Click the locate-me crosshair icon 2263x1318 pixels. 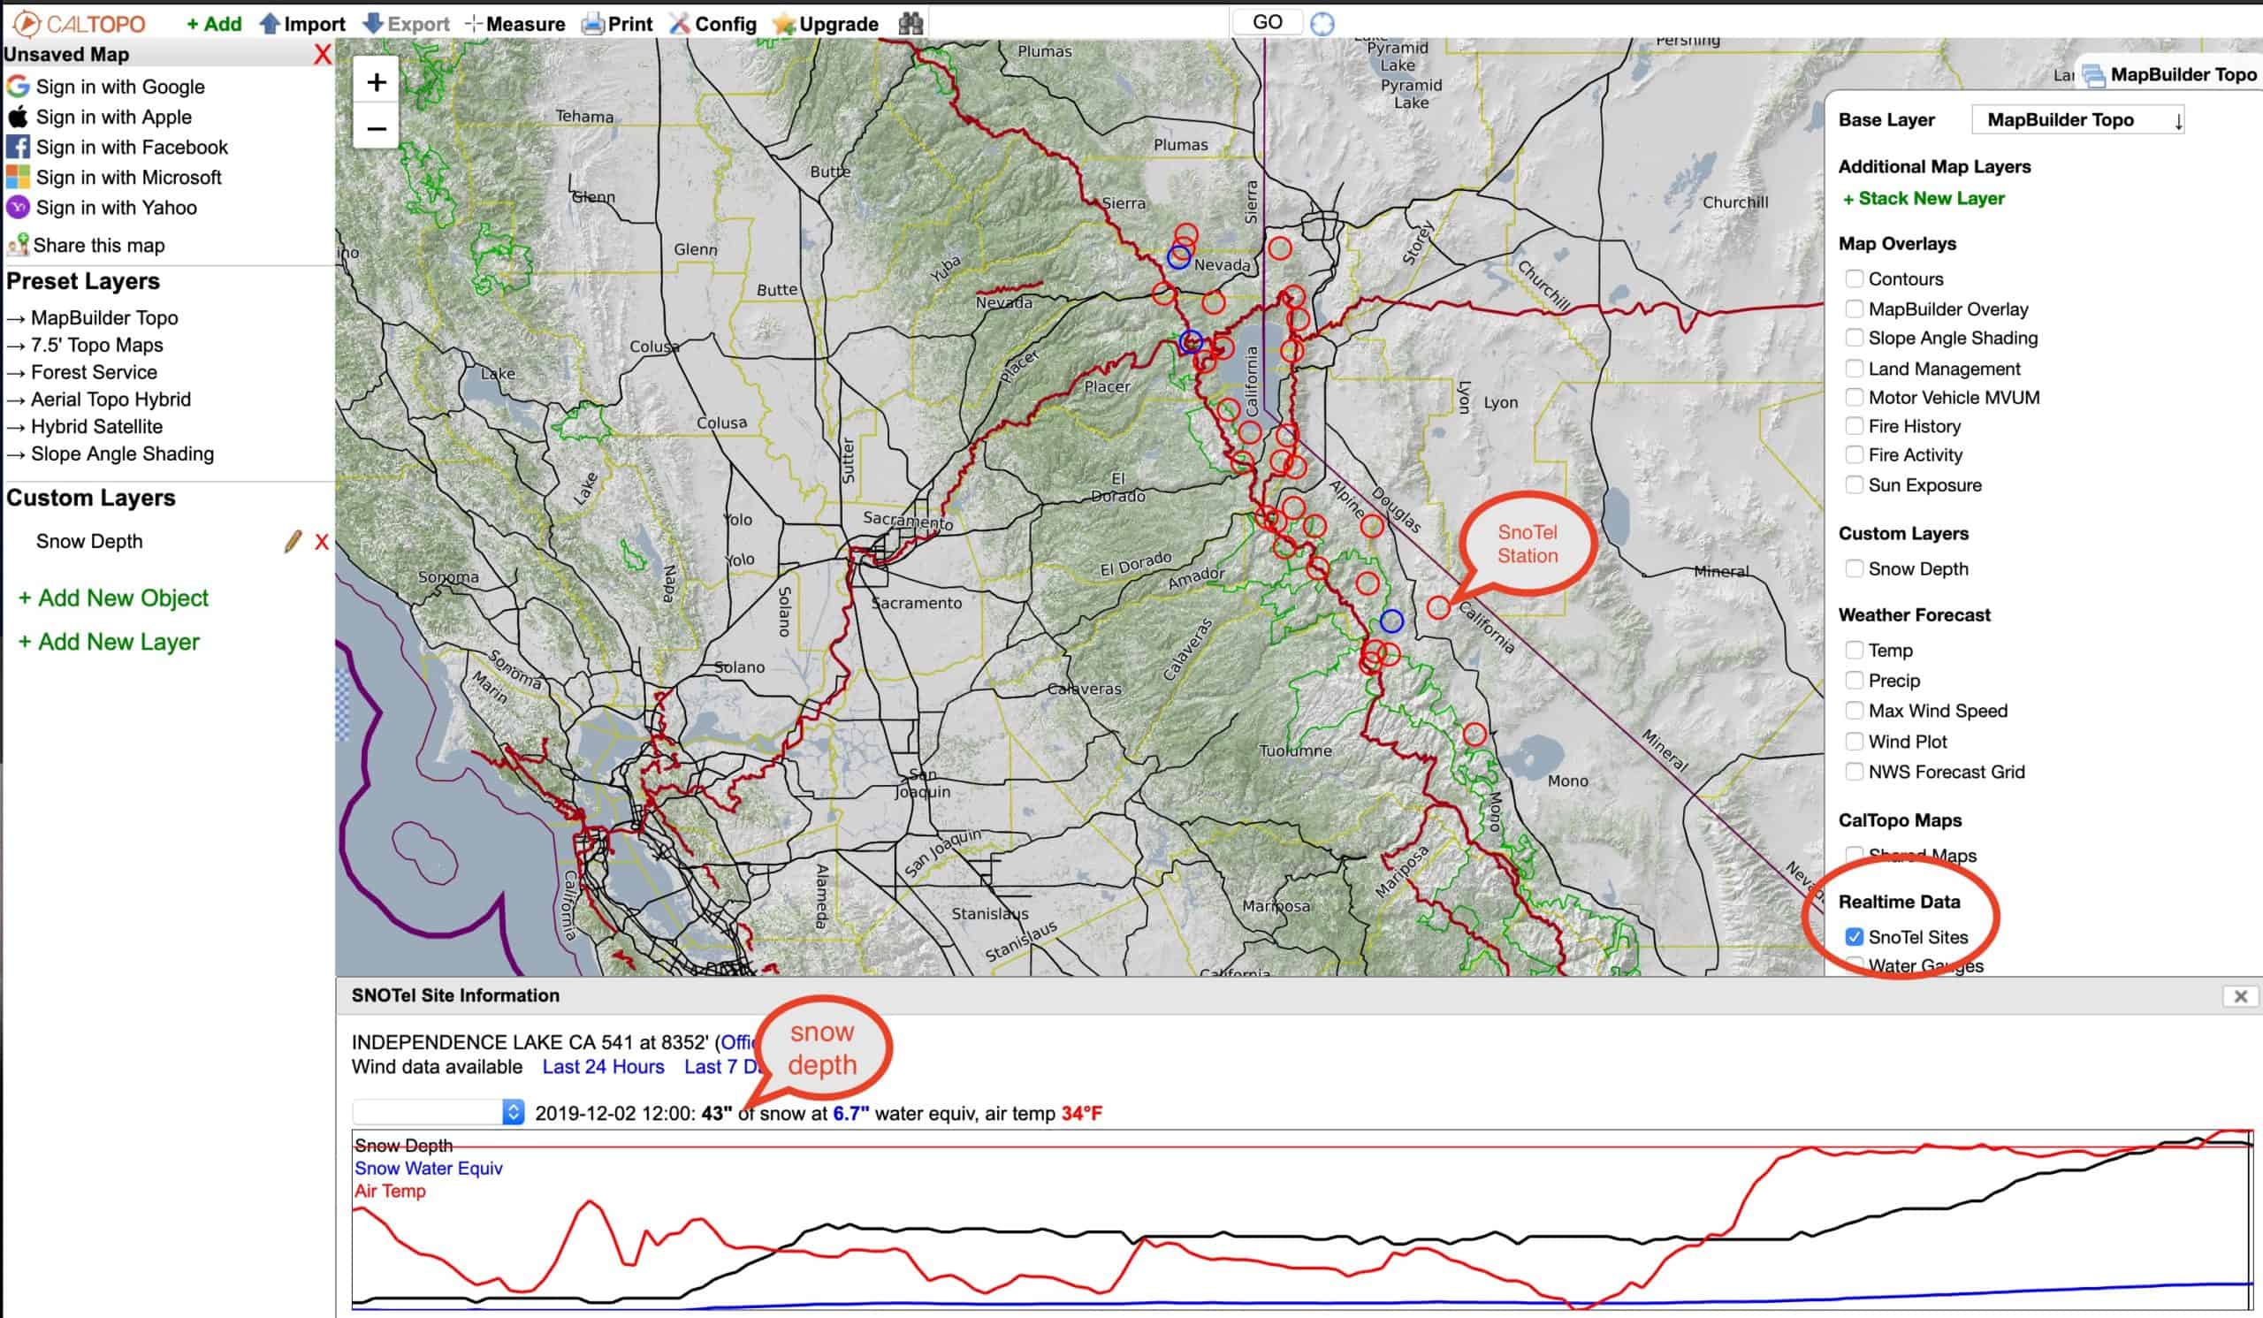coord(1322,23)
